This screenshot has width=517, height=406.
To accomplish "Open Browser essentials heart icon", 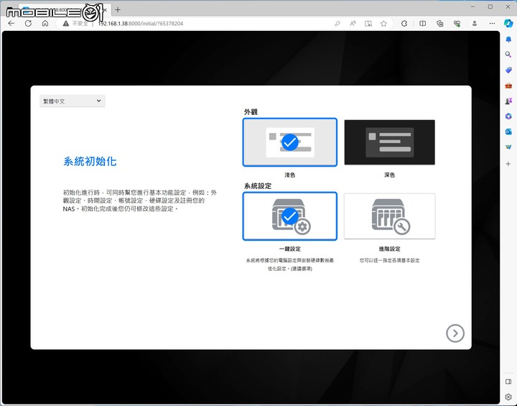I will tap(457, 24).
